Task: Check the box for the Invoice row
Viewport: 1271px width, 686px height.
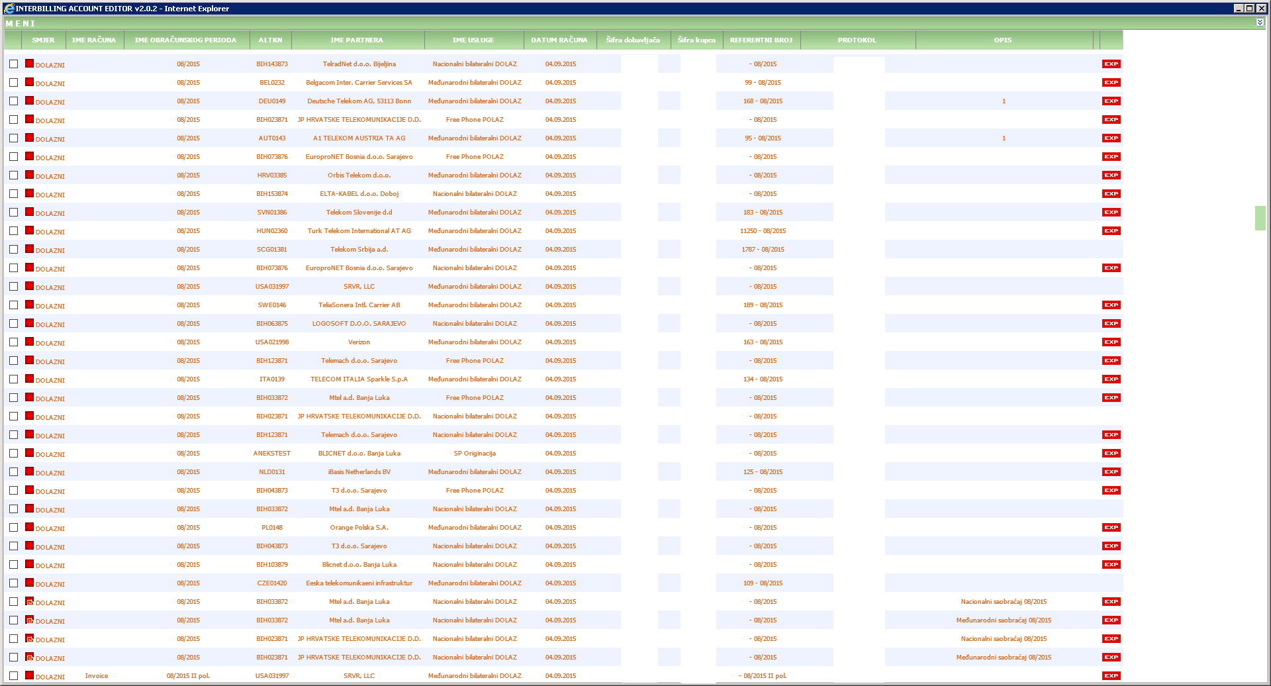Action: click(13, 676)
